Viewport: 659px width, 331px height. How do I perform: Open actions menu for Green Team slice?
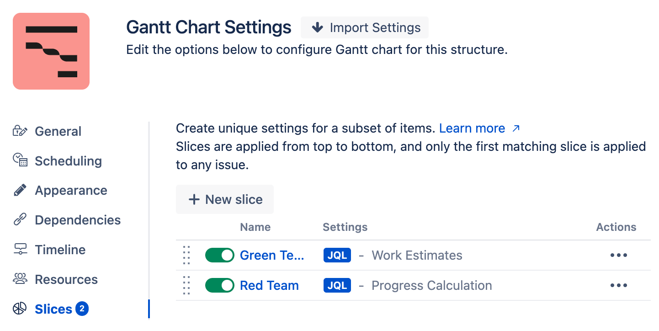[x=618, y=255]
